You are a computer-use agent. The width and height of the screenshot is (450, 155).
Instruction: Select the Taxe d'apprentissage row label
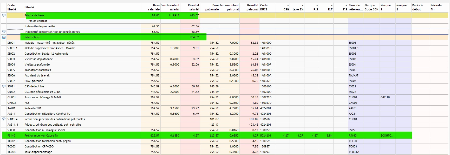pyautogui.click(x=38, y=152)
